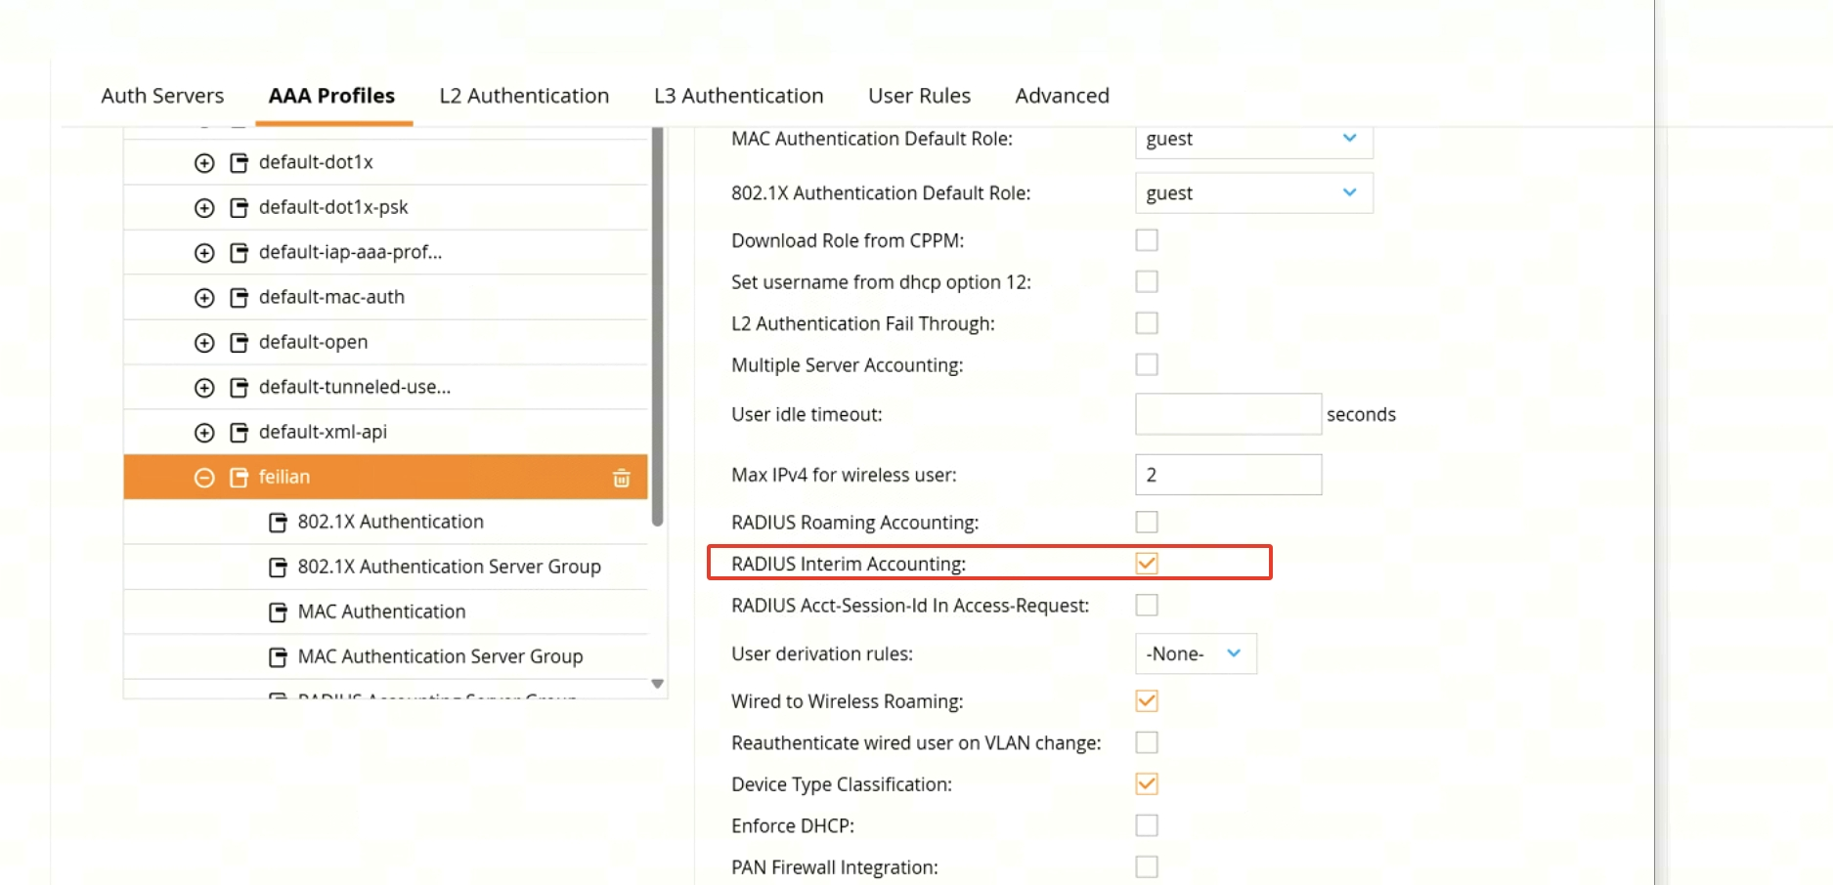This screenshot has height=885, width=1833.
Task: Click the default-tunneled-use document icon
Action: click(239, 388)
